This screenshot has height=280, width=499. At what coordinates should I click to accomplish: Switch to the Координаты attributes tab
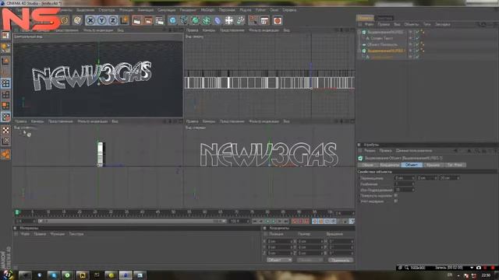pos(390,165)
